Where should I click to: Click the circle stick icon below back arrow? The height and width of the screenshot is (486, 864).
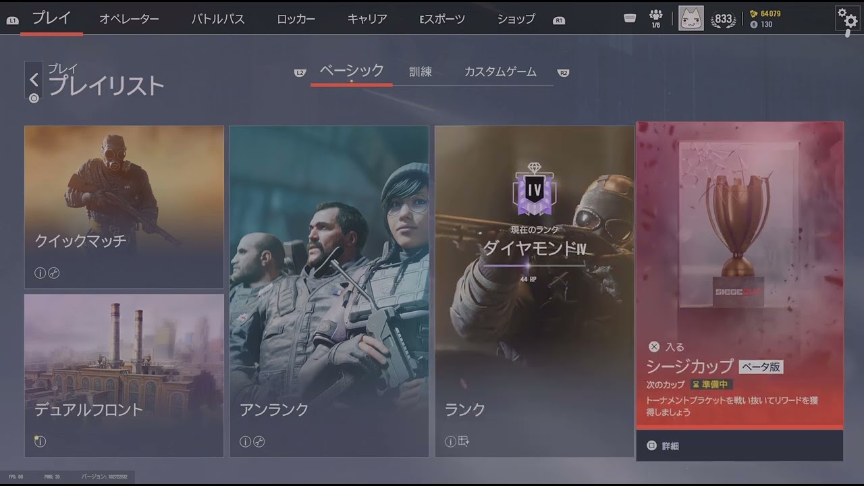click(x=34, y=98)
